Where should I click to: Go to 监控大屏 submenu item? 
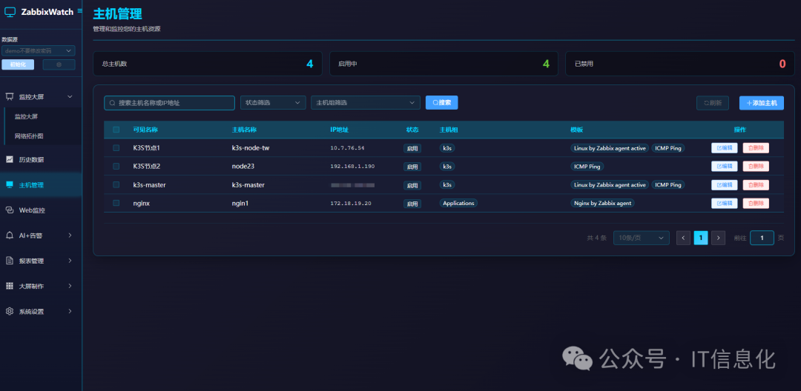tap(27, 116)
